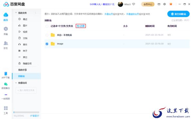Click the 来自:本地电脑 folder icon
Screen dimensions: 193x119
(53, 35)
